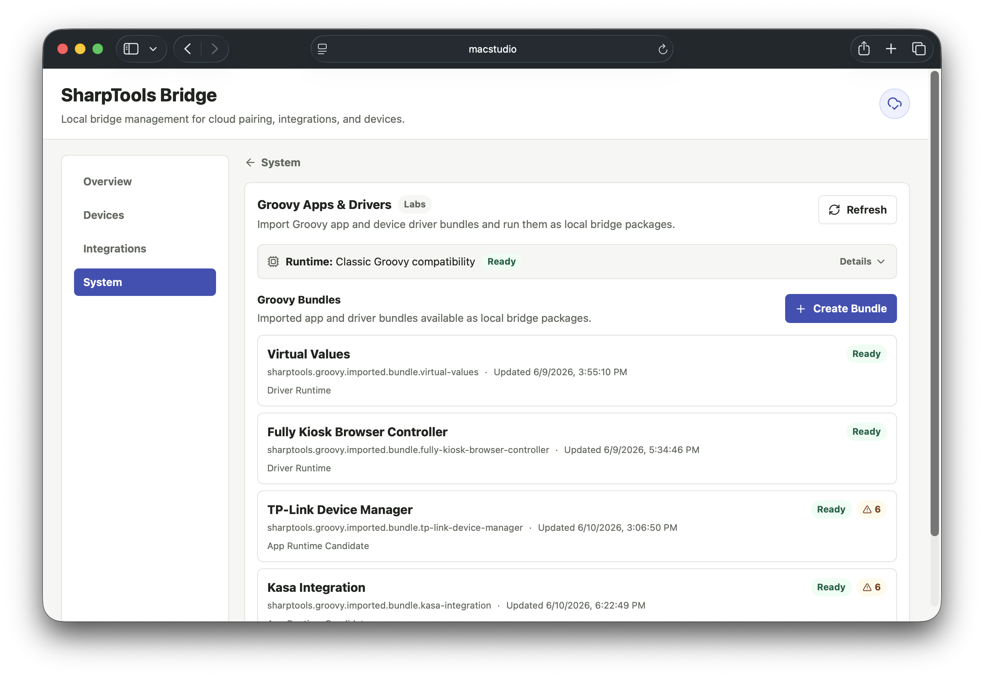Click Ready badge on Fully Kiosk Browser Controller
Viewport: 984px width, 678px height.
tap(866, 432)
